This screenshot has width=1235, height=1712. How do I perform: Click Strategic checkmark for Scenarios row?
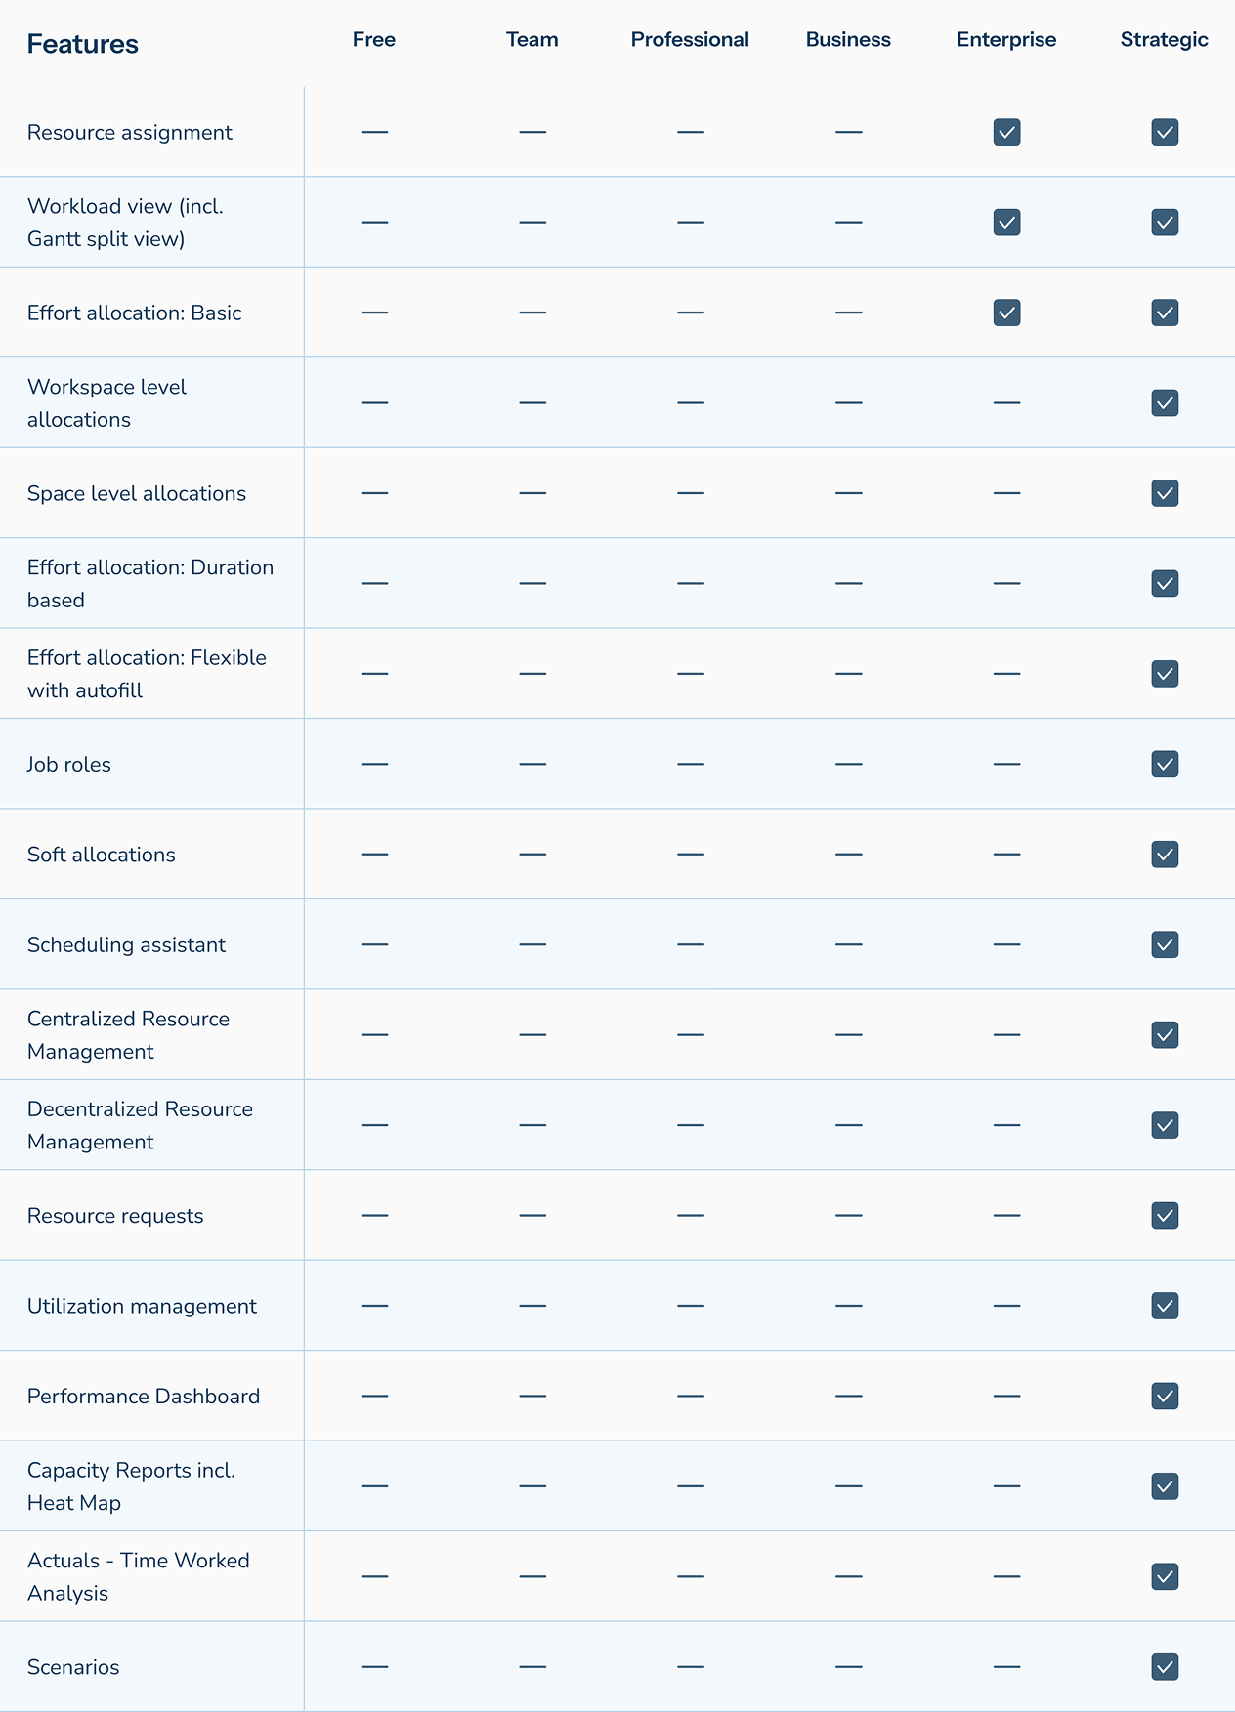coord(1165,1666)
